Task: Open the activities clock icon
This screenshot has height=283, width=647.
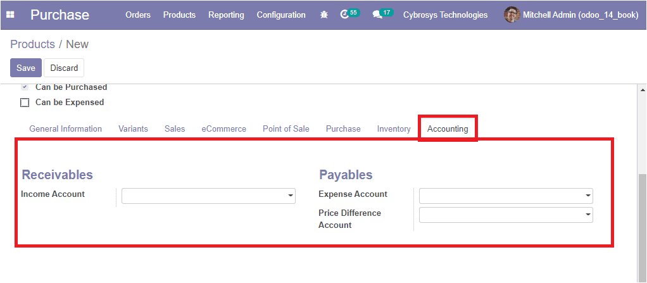Action: pos(344,15)
